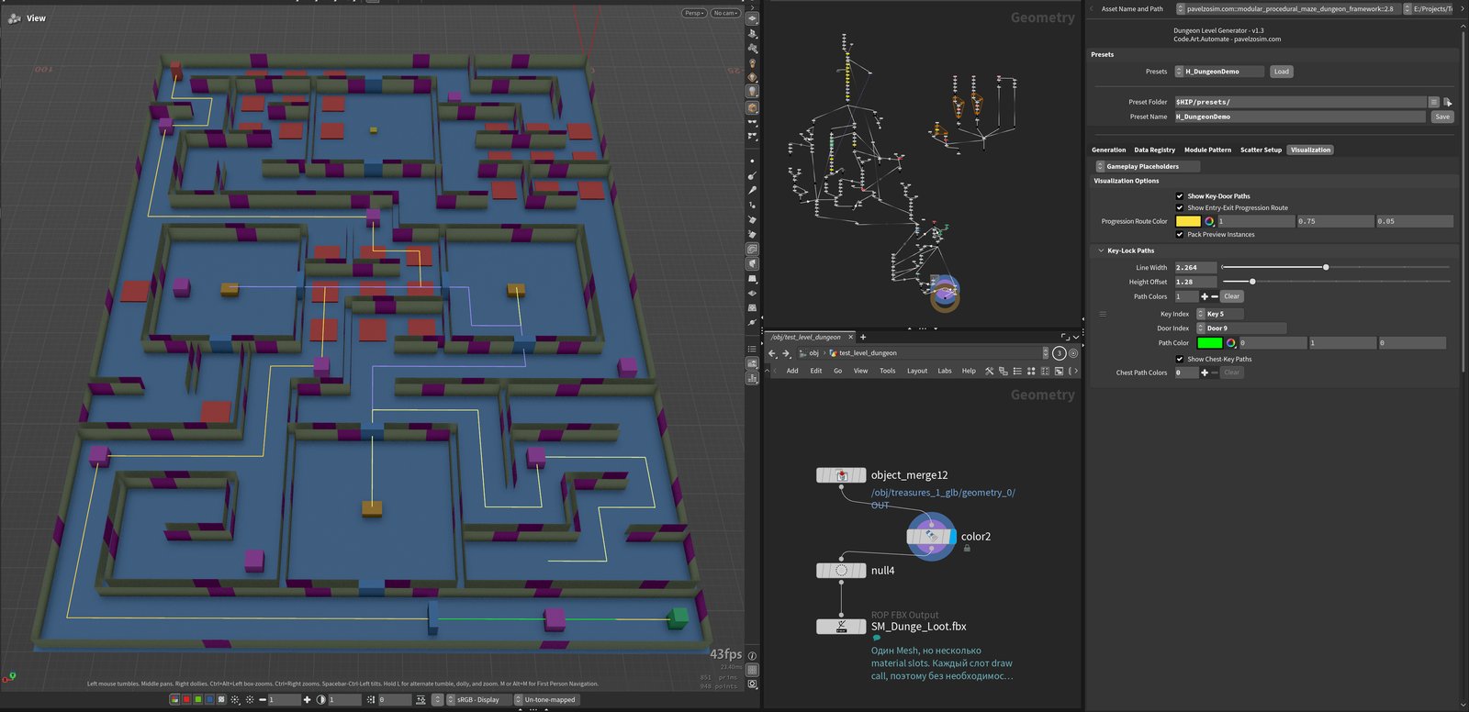
Task: Remove a Path Colors entry with minus
Action: 1215,296
